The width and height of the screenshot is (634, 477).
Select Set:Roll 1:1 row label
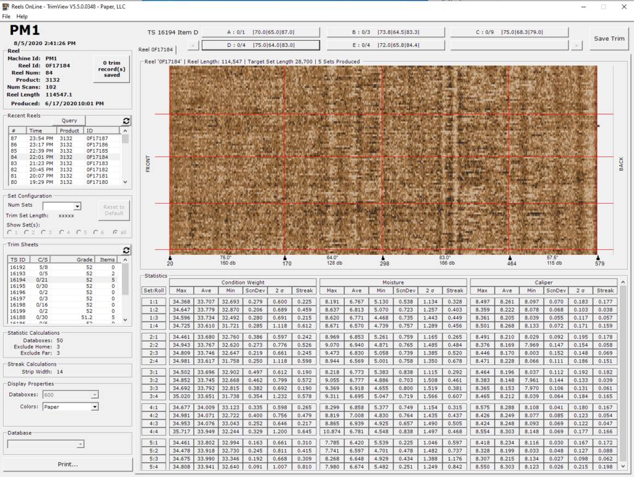pos(154,302)
